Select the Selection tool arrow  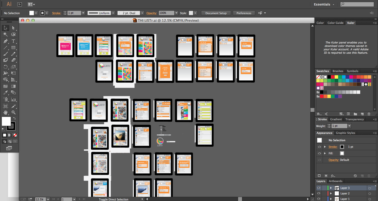pos(6,28)
